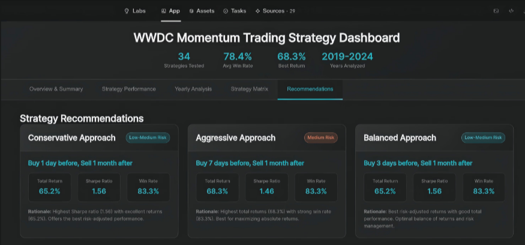Click the Medium Risk badge on Aggressive Approach

pos(320,138)
